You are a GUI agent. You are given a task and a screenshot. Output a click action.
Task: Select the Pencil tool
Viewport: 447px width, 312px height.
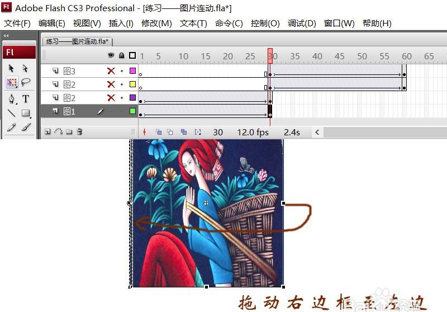coord(11,127)
